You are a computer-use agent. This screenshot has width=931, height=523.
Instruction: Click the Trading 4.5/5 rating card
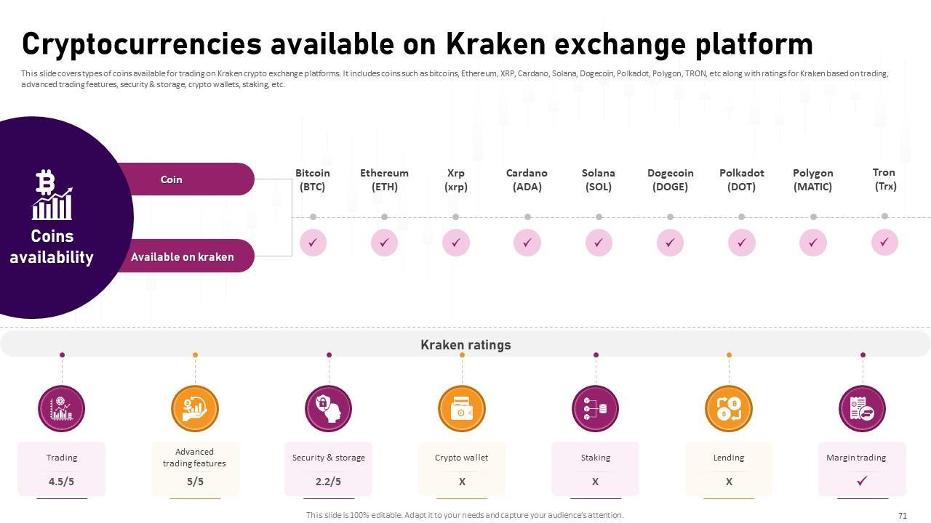point(62,469)
